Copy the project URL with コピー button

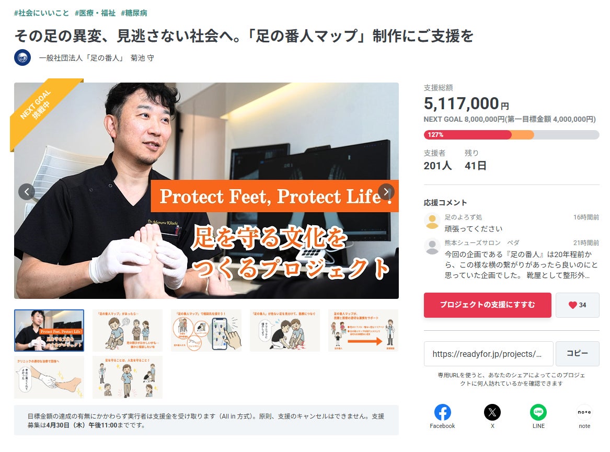[x=577, y=354]
